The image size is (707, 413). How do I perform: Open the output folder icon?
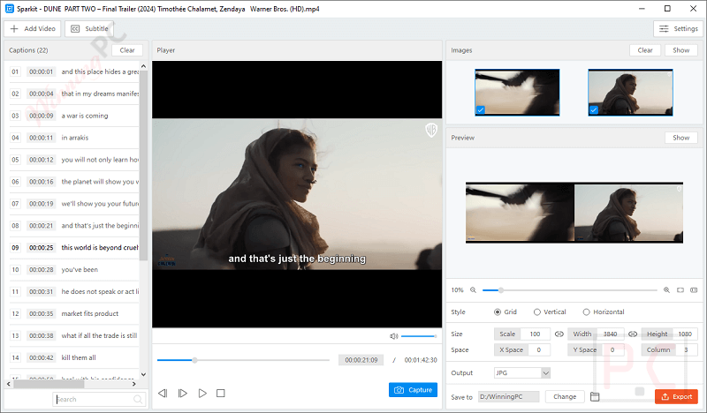tap(595, 396)
